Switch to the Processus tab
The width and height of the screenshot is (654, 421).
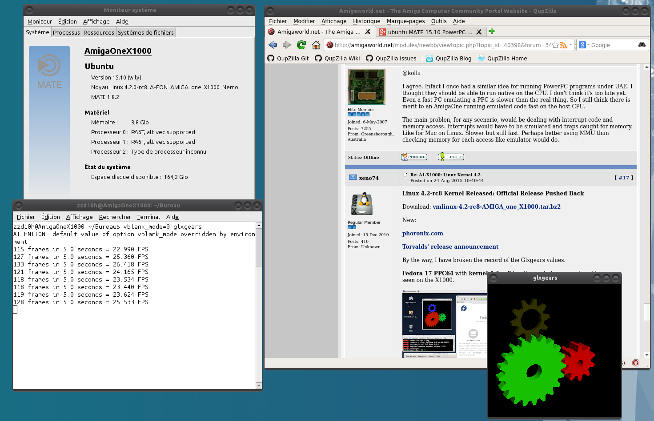pos(66,32)
